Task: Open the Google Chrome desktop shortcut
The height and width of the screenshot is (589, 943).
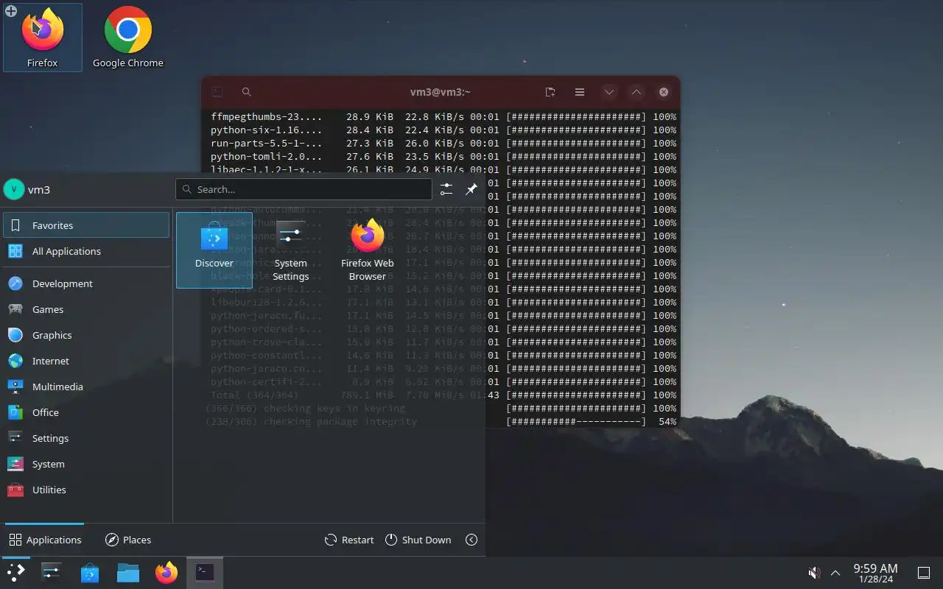Action: [128, 38]
